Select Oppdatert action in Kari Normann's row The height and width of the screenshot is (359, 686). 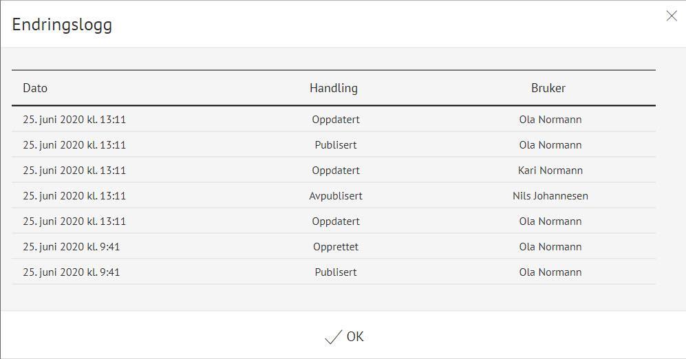[336, 171]
